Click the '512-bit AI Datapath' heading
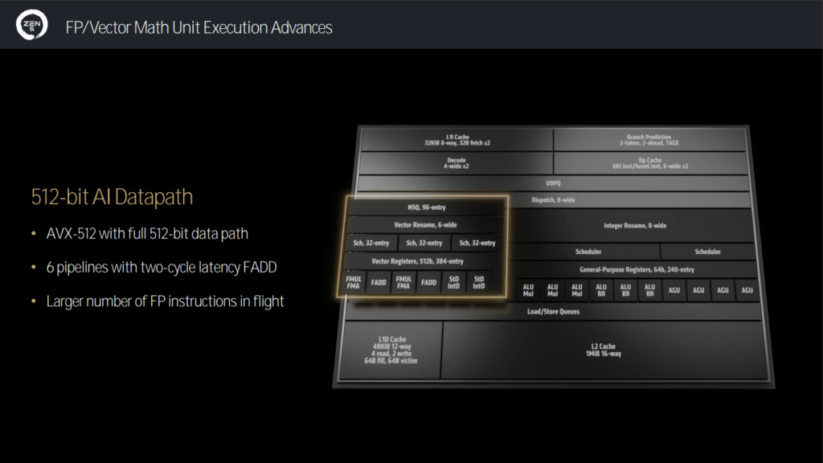Viewport: 823px width, 463px height. pos(112,197)
